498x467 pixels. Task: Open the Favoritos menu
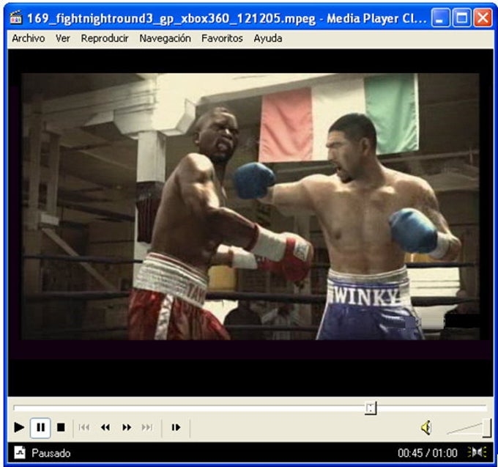click(222, 38)
